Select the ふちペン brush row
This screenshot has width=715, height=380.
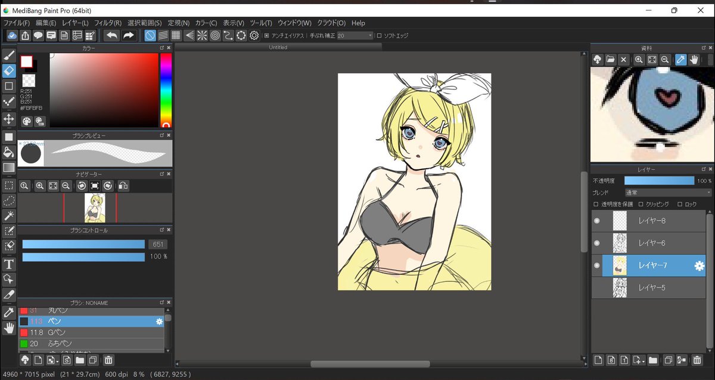coord(91,343)
